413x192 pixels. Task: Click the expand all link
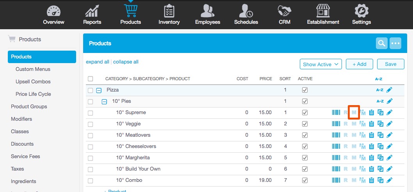point(98,62)
